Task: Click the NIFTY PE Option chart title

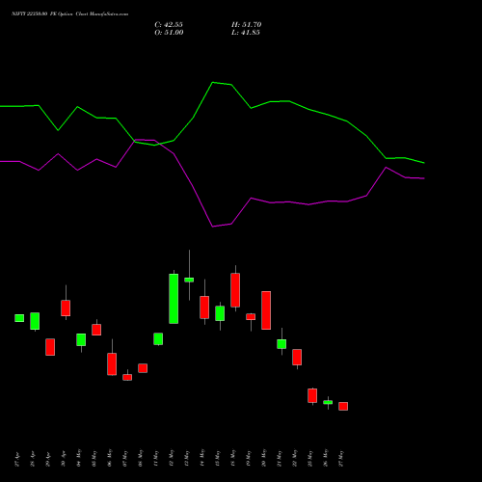Action: pyautogui.click(x=69, y=14)
